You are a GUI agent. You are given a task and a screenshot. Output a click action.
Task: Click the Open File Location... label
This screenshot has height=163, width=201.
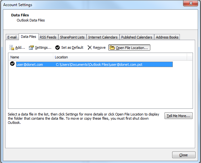(132, 48)
